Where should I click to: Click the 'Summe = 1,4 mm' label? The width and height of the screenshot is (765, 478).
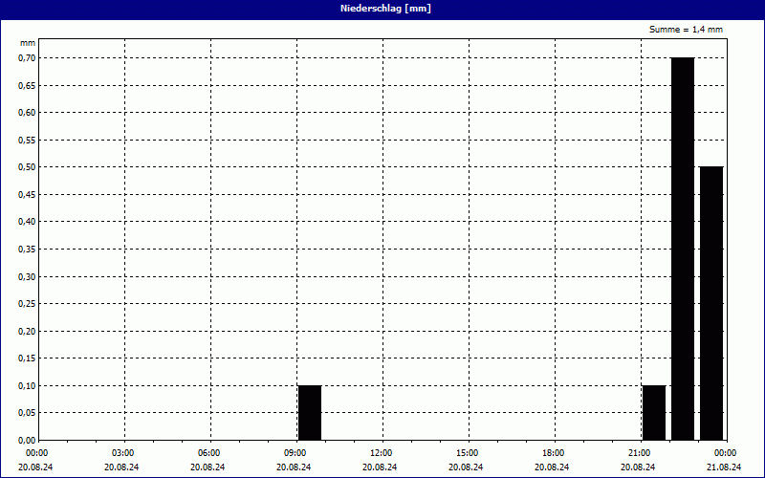687,30
